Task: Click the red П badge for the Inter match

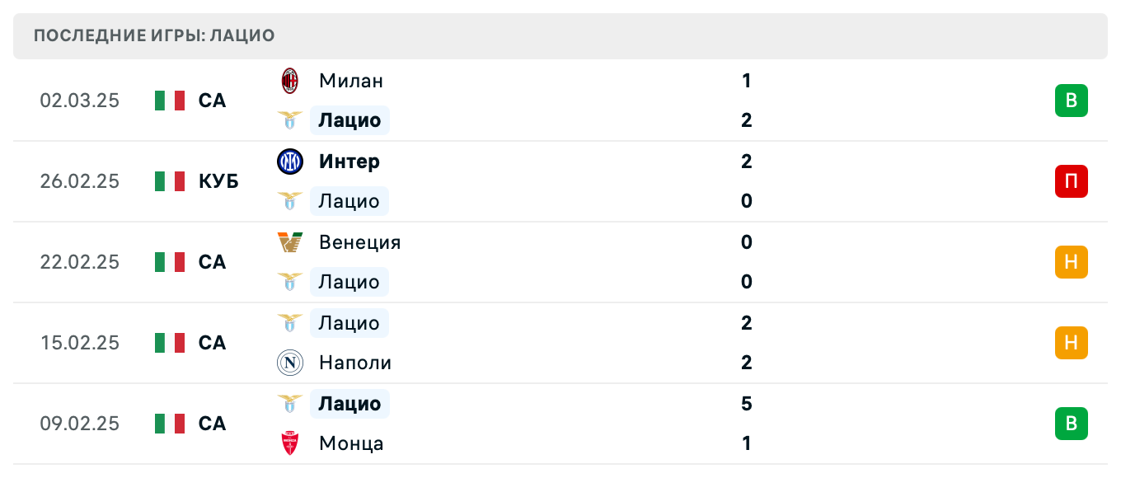Action: [x=1072, y=181]
